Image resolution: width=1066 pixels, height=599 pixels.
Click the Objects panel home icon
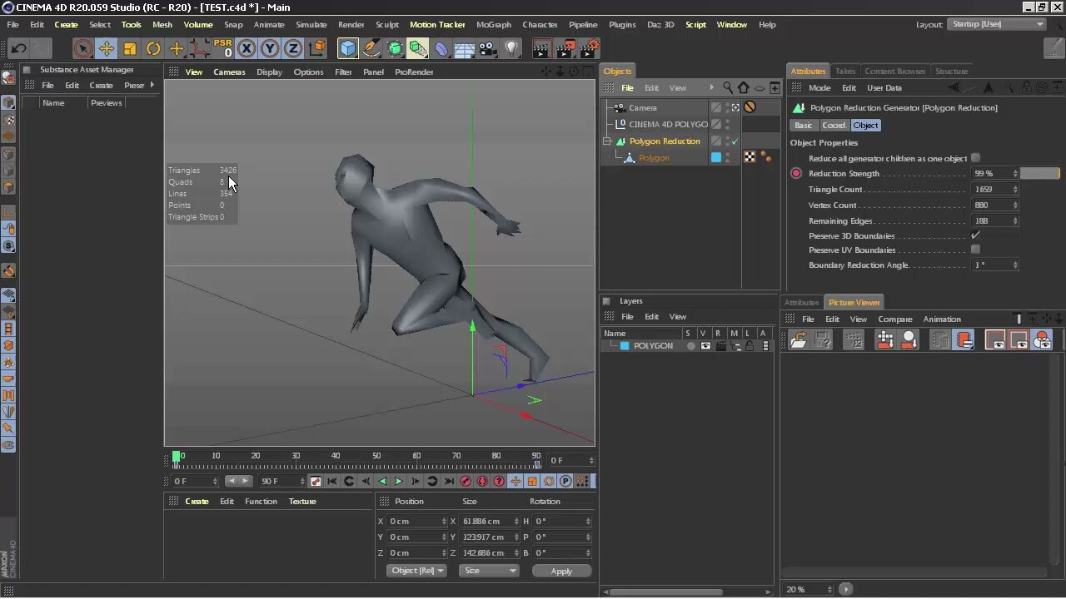point(744,87)
